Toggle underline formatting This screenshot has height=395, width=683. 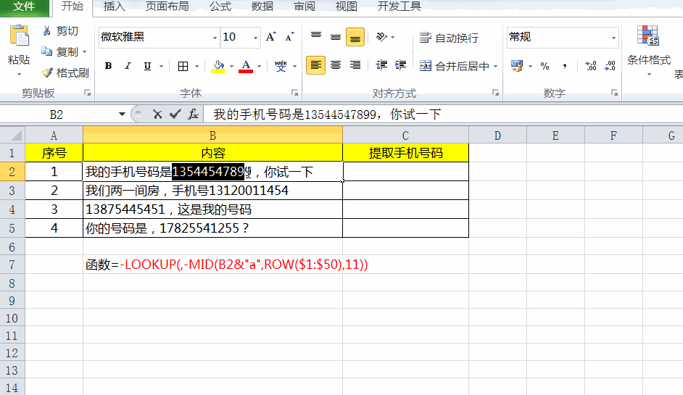147,66
